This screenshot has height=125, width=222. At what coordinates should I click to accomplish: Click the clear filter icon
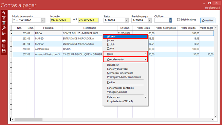pos(4,23)
